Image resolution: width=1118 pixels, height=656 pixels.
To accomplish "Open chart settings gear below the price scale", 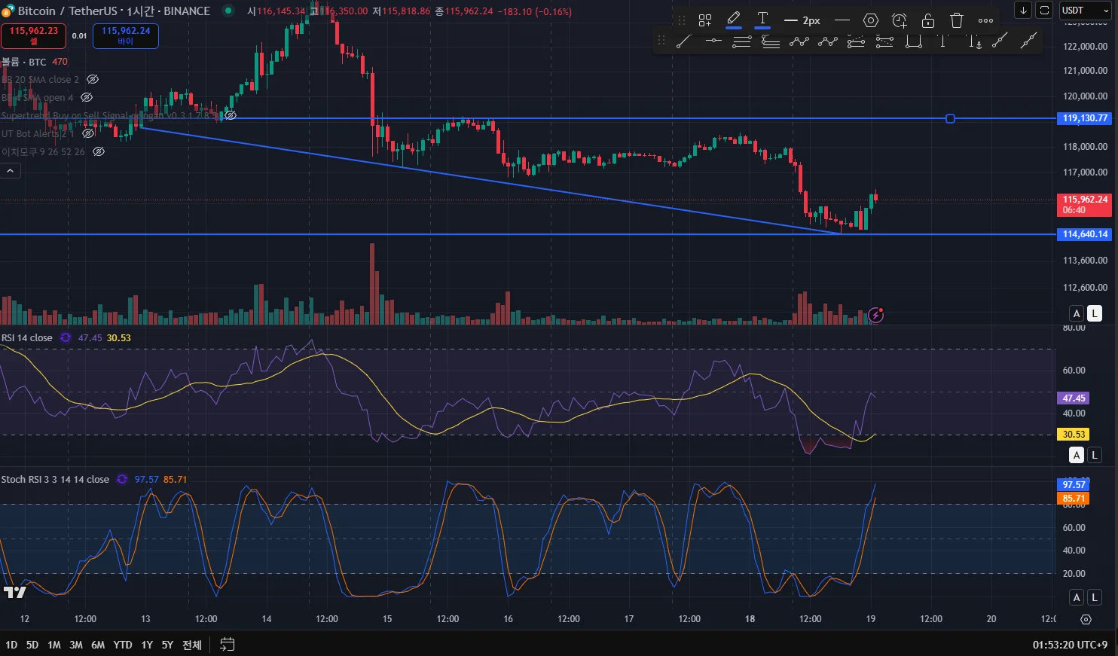I will pyautogui.click(x=1086, y=619).
